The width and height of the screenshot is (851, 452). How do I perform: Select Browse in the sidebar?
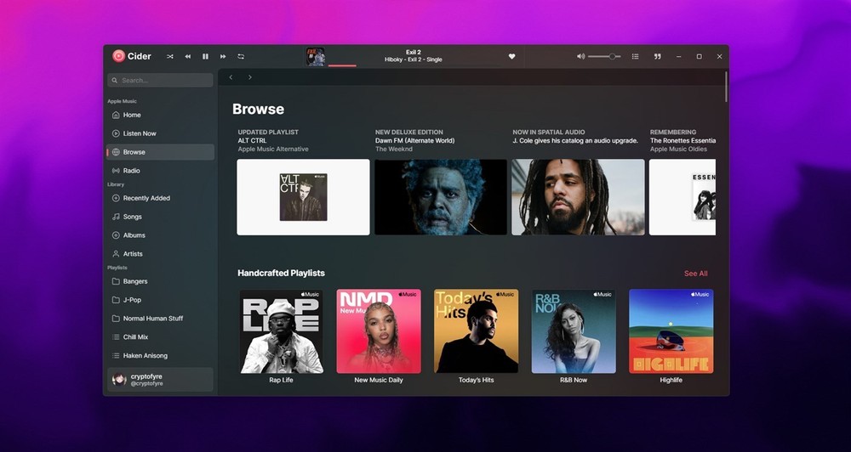coord(161,152)
